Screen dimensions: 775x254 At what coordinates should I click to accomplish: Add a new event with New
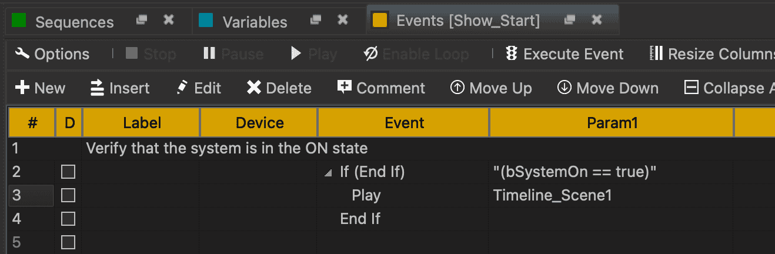tap(40, 88)
